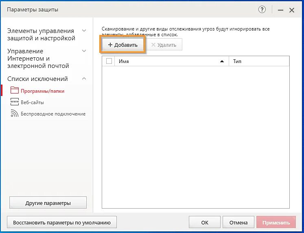This screenshot has height=233, width=304.
Task: Open Элементы управления защитой и настройкой section
Action: tap(41, 35)
